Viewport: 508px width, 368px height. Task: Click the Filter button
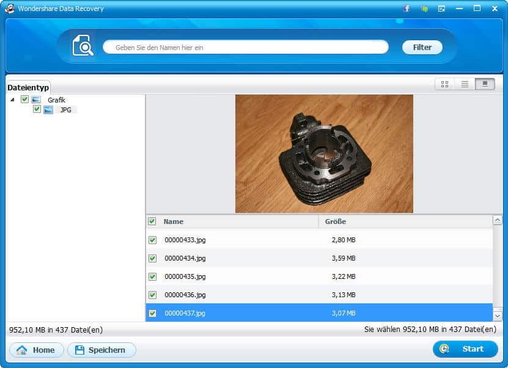click(422, 47)
